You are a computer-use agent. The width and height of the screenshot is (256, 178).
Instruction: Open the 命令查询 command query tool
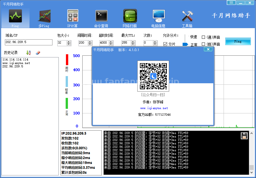coord(101,16)
